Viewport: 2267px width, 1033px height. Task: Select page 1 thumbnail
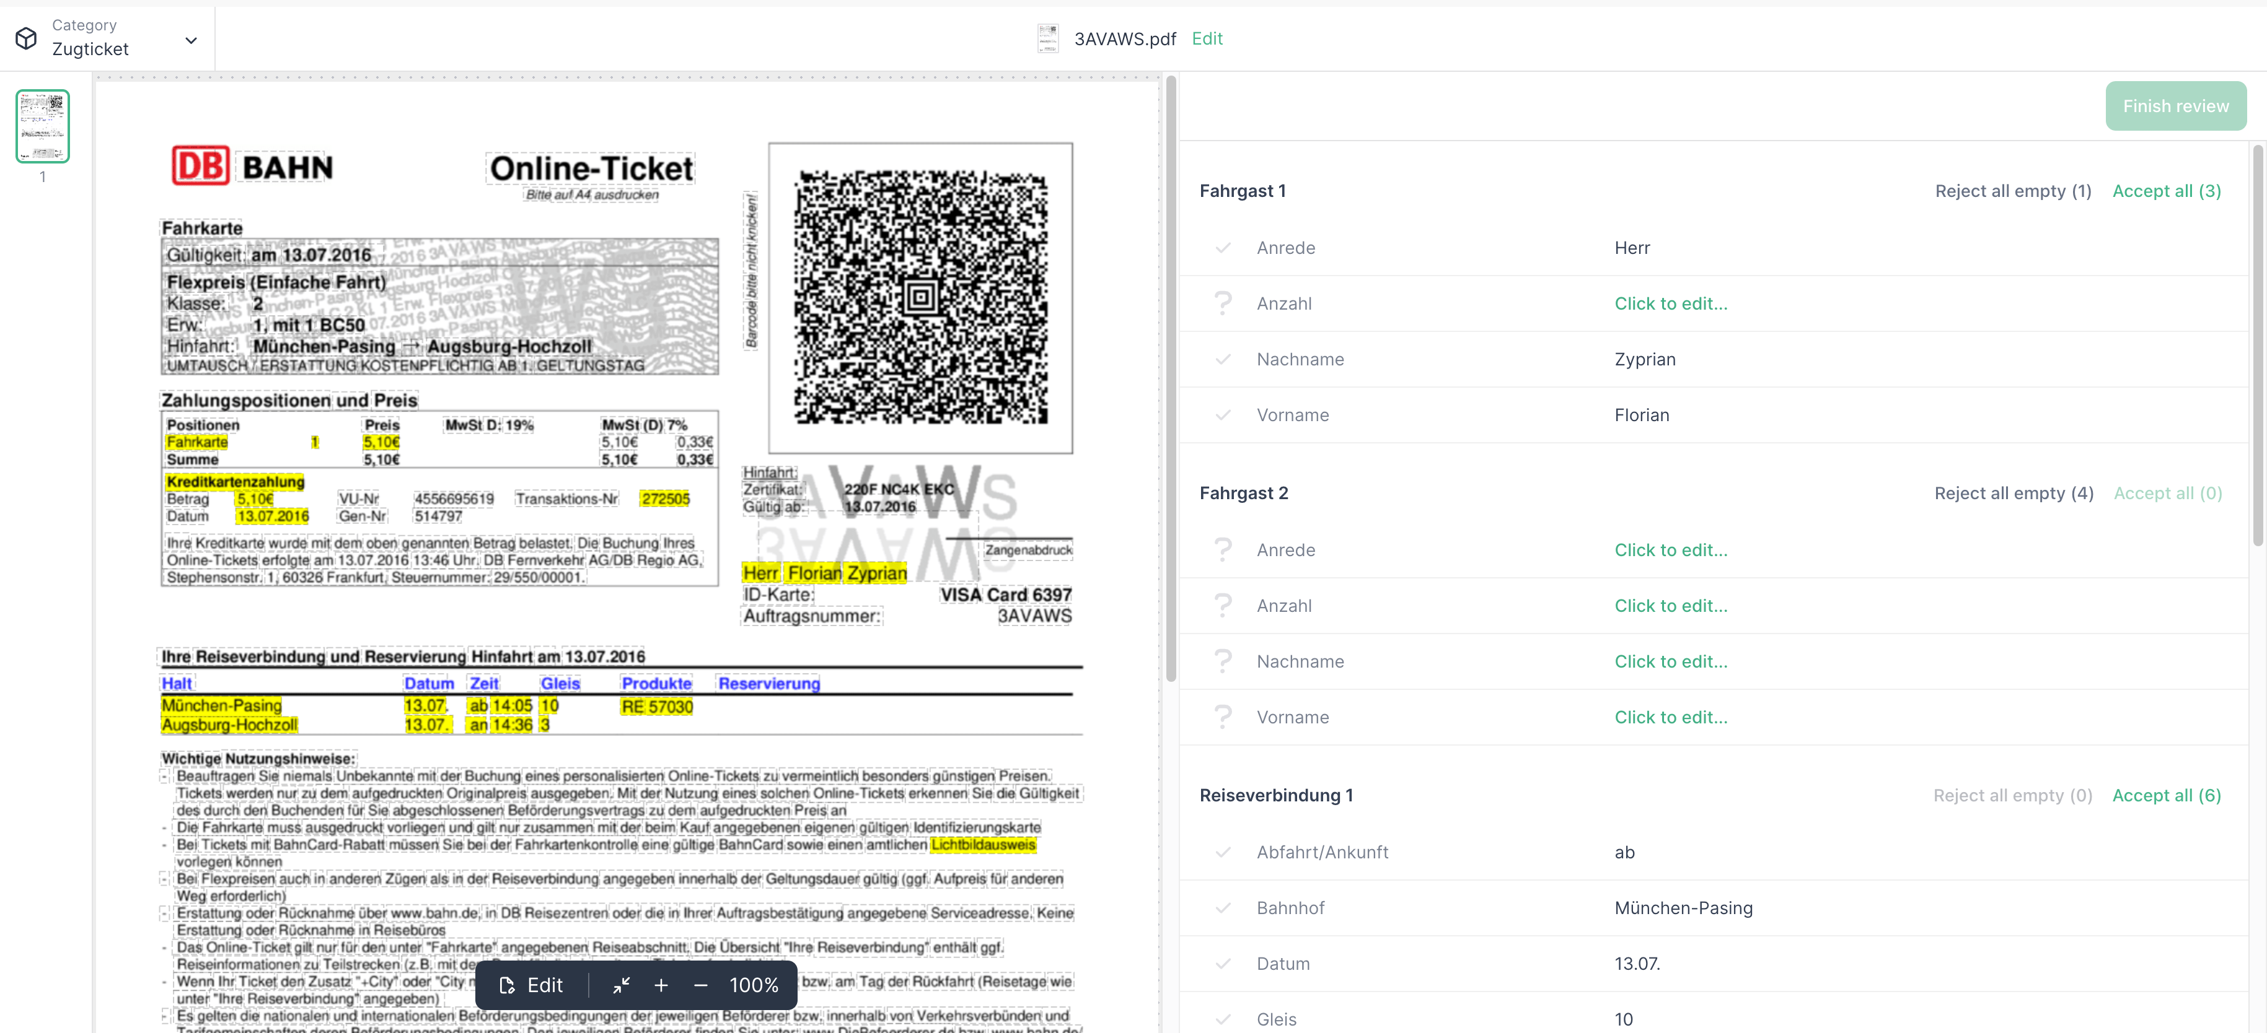[x=42, y=126]
